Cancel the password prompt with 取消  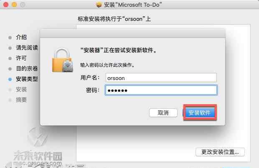point(163,113)
